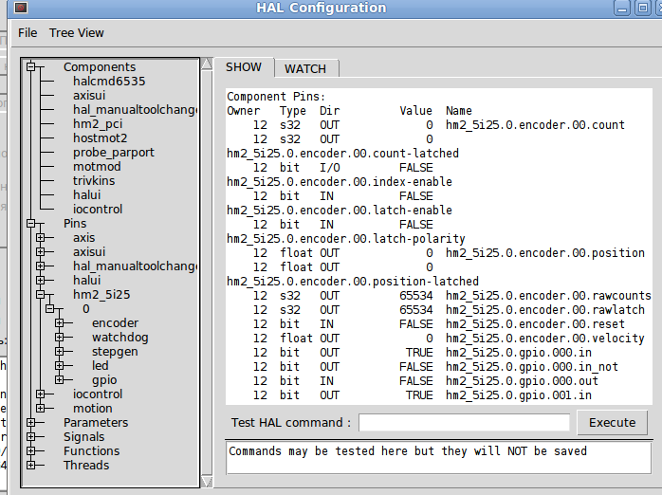The width and height of the screenshot is (662, 495).
Task: Select iocontrol under Components
Action: [x=98, y=210]
